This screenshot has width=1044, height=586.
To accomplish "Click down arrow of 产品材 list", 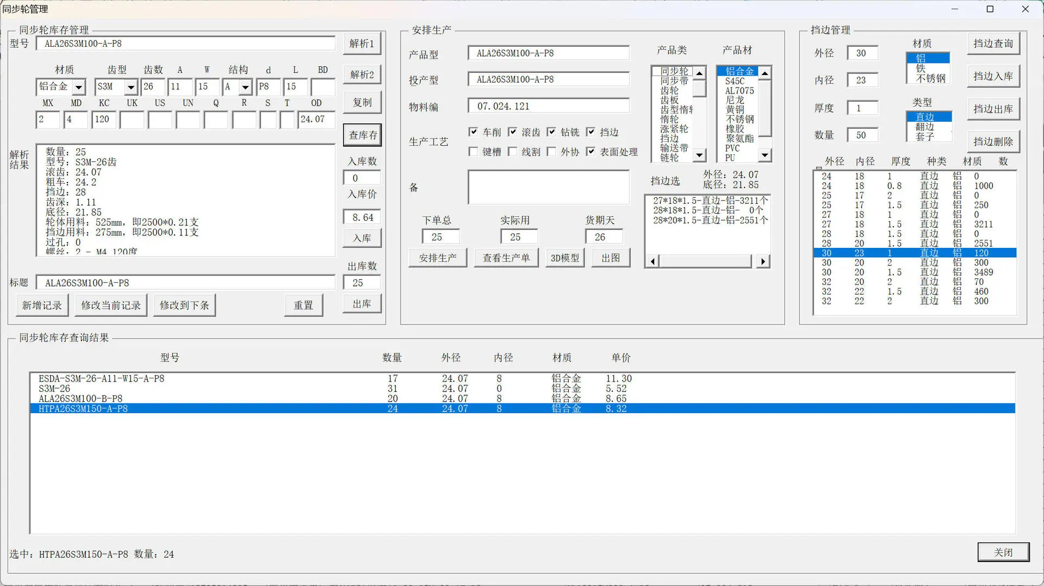I will (765, 155).
